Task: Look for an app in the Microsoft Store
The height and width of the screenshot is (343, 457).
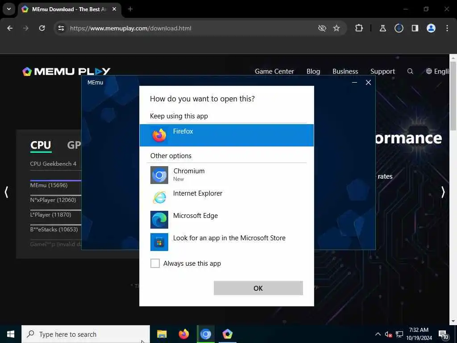Action: tap(226, 242)
